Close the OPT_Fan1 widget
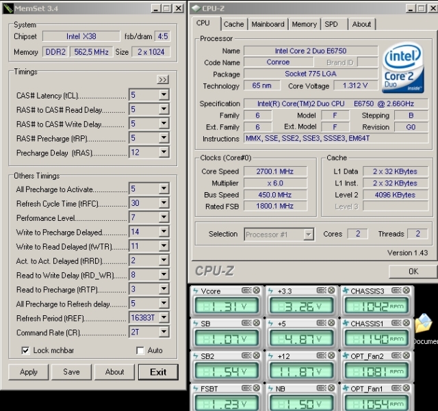The height and width of the screenshot is (411, 438). click(406, 388)
